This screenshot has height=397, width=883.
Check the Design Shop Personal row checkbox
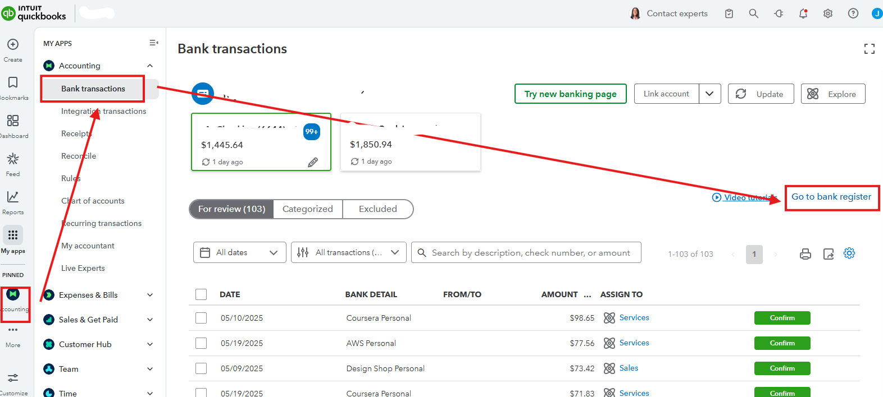[x=201, y=368]
